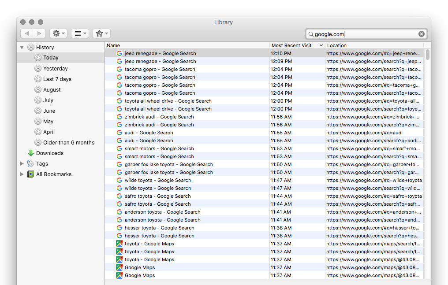The image size is (448, 285).
Task: Click the Older than 6 months clock icon
Action: coord(38,142)
